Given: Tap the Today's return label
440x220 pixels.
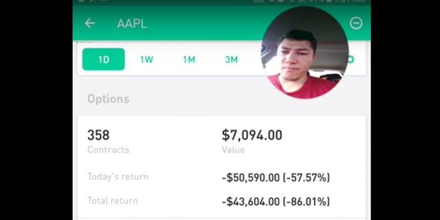Looking at the screenshot, I should 118,177.
